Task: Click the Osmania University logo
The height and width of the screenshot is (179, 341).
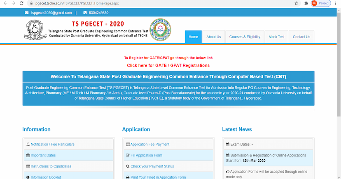Action: (x=35, y=30)
